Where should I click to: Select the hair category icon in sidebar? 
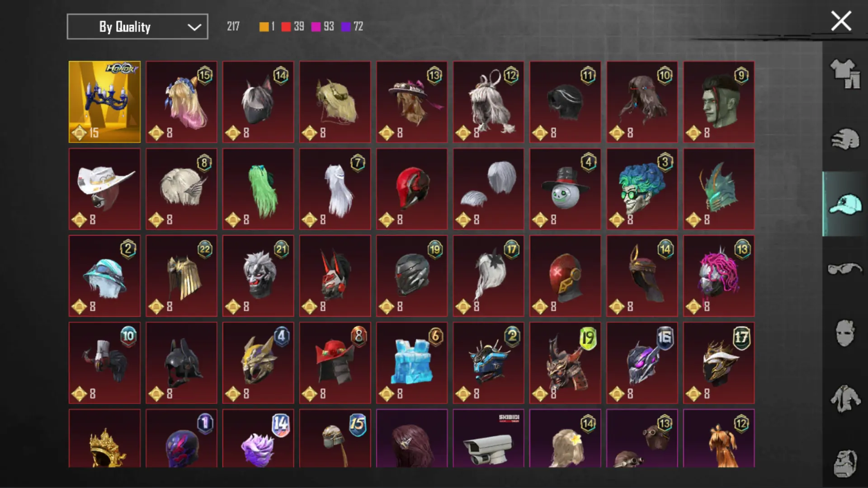coord(844,139)
